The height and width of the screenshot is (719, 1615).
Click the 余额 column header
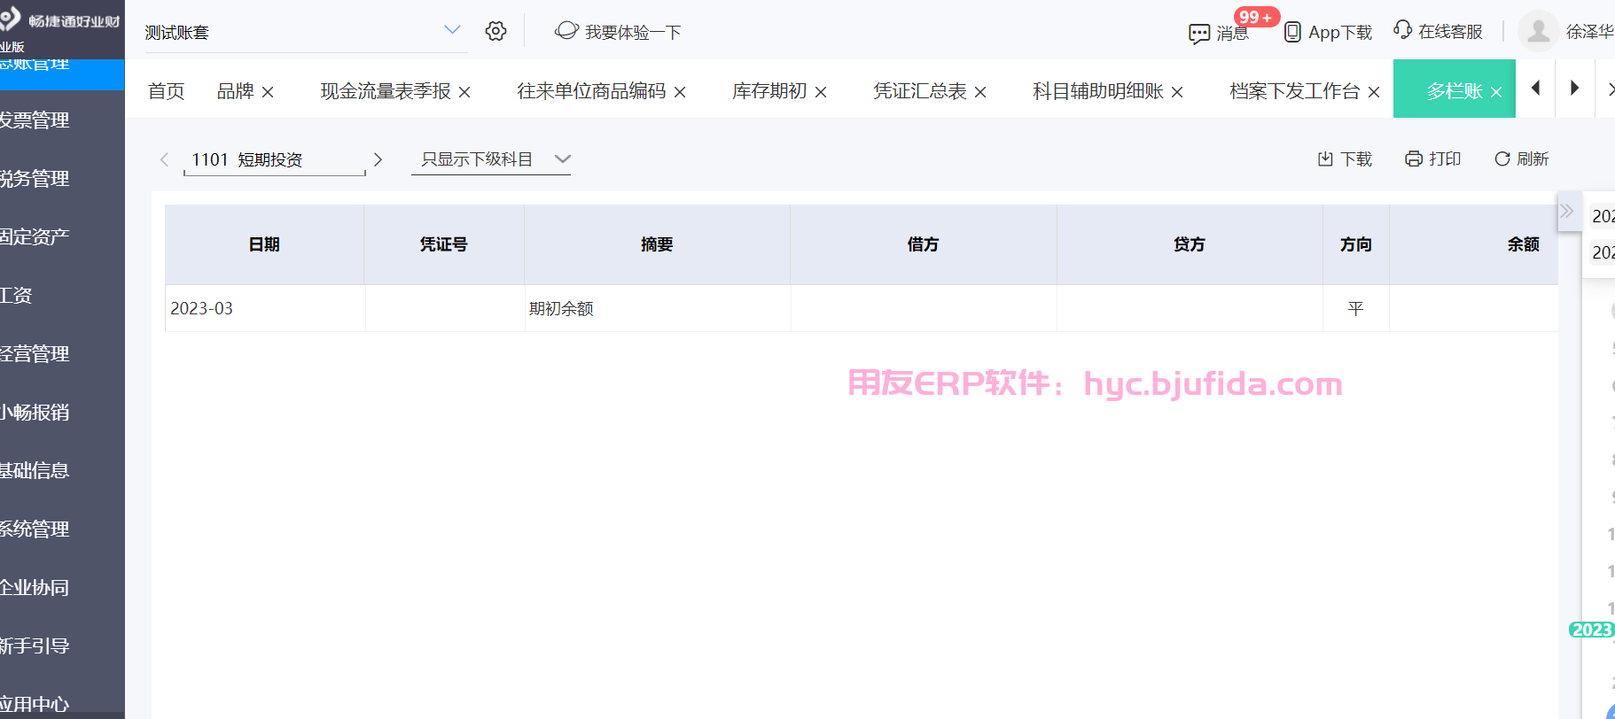pos(1473,244)
